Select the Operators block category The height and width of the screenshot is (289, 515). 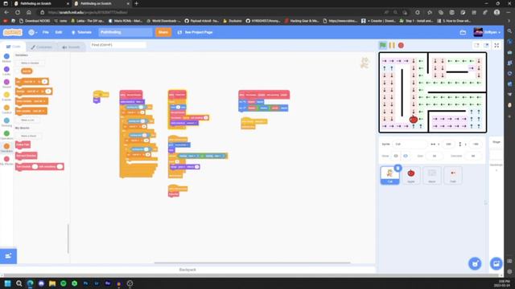click(x=6, y=135)
